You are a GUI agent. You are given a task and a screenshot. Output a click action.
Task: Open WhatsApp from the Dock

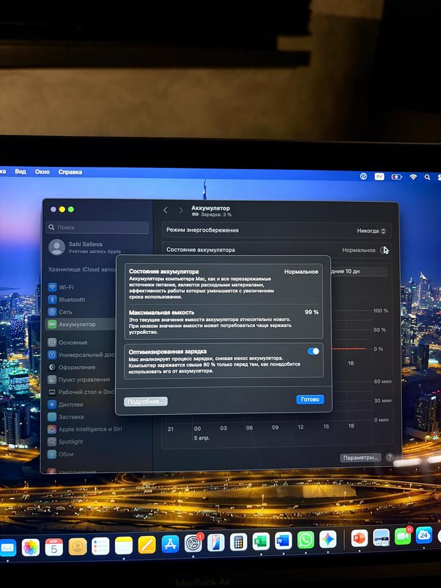click(306, 540)
